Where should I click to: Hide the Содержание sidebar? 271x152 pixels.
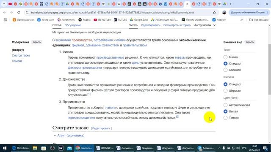(x=37, y=42)
